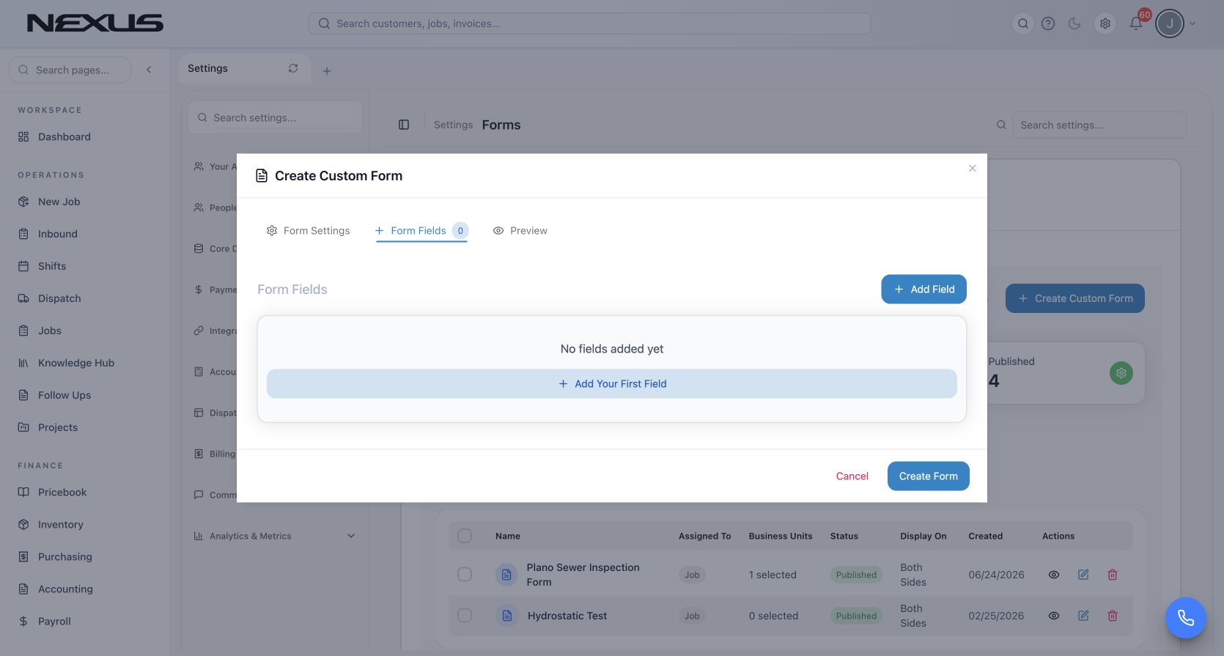Open Dashboard from the sidebar
The height and width of the screenshot is (656, 1224).
(64, 137)
